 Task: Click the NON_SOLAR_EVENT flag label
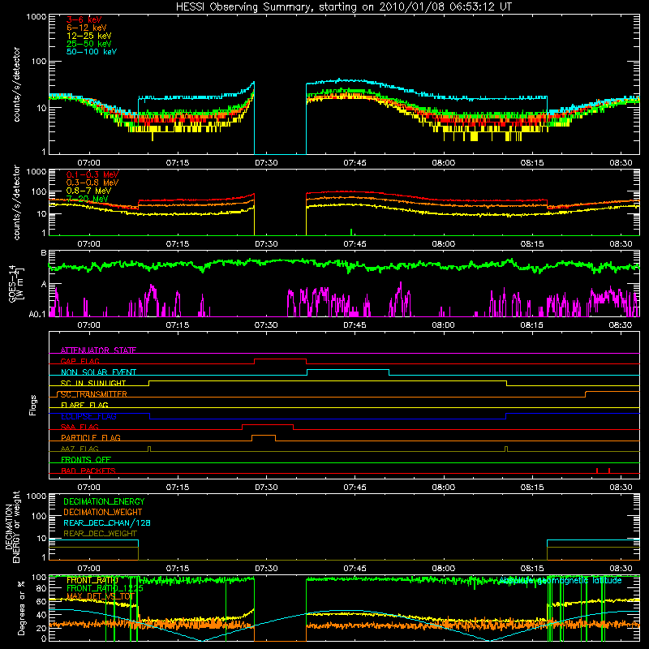tap(98, 372)
